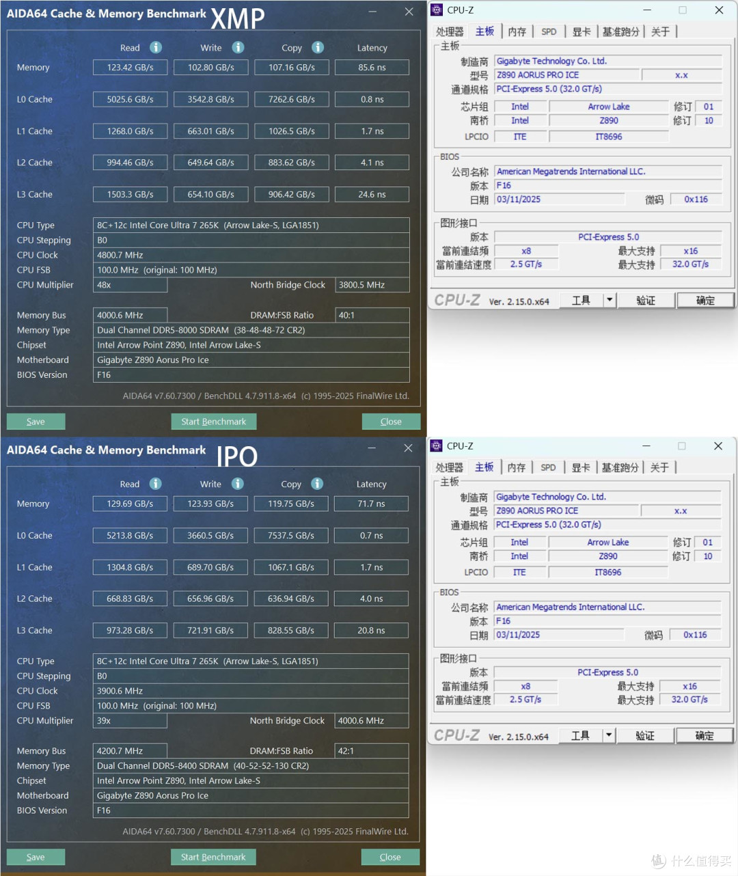Click Memory Read value 129.69 GB/s
Viewport: 738px width, 876px height.
(130, 504)
